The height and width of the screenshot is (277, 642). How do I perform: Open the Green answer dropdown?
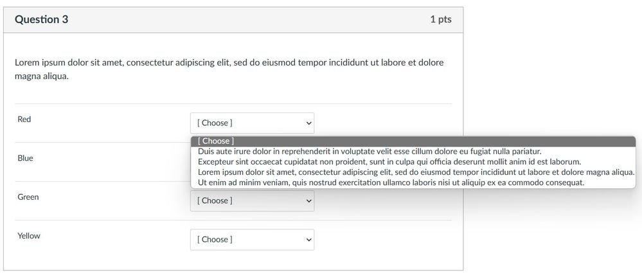(x=252, y=201)
